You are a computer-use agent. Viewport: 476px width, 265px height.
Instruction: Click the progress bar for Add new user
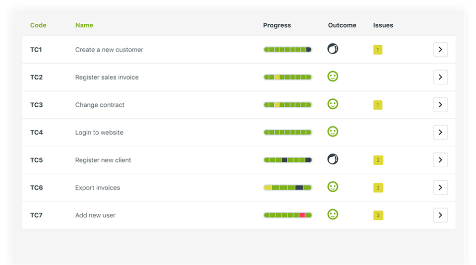(288, 215)
